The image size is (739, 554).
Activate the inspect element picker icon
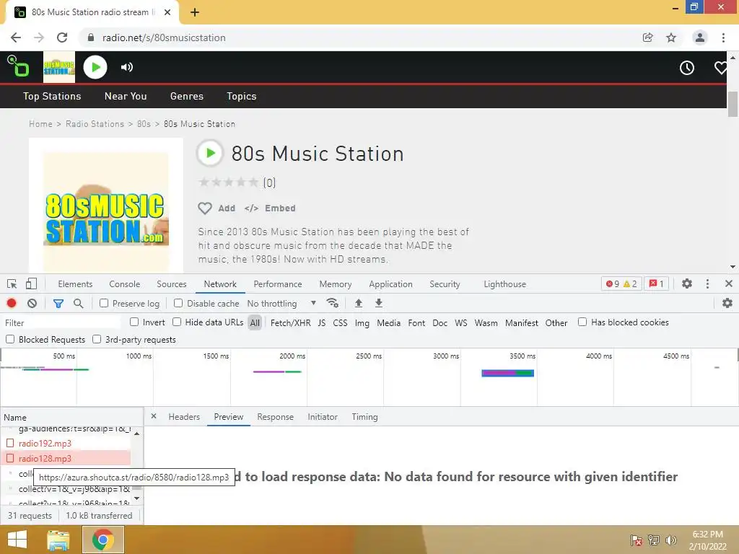point(12,284)
